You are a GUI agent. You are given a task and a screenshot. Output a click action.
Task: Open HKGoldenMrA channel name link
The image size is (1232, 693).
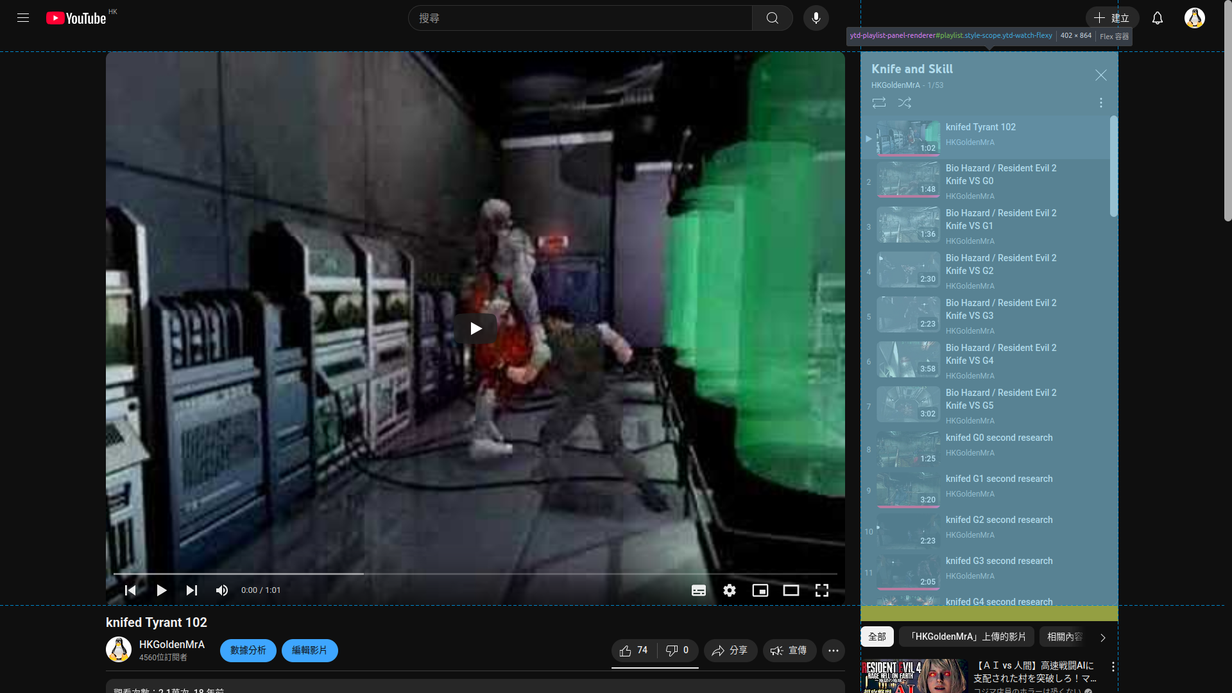[172, 644]
